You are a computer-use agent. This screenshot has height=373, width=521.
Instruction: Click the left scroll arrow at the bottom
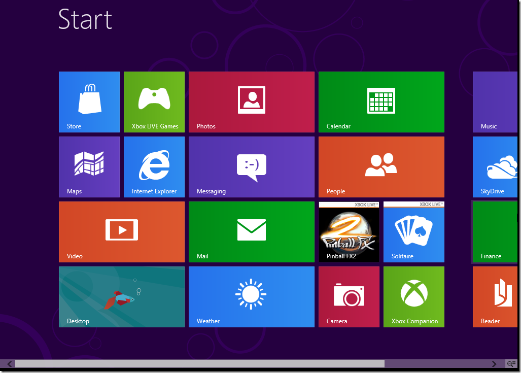[x=9, y=364]
